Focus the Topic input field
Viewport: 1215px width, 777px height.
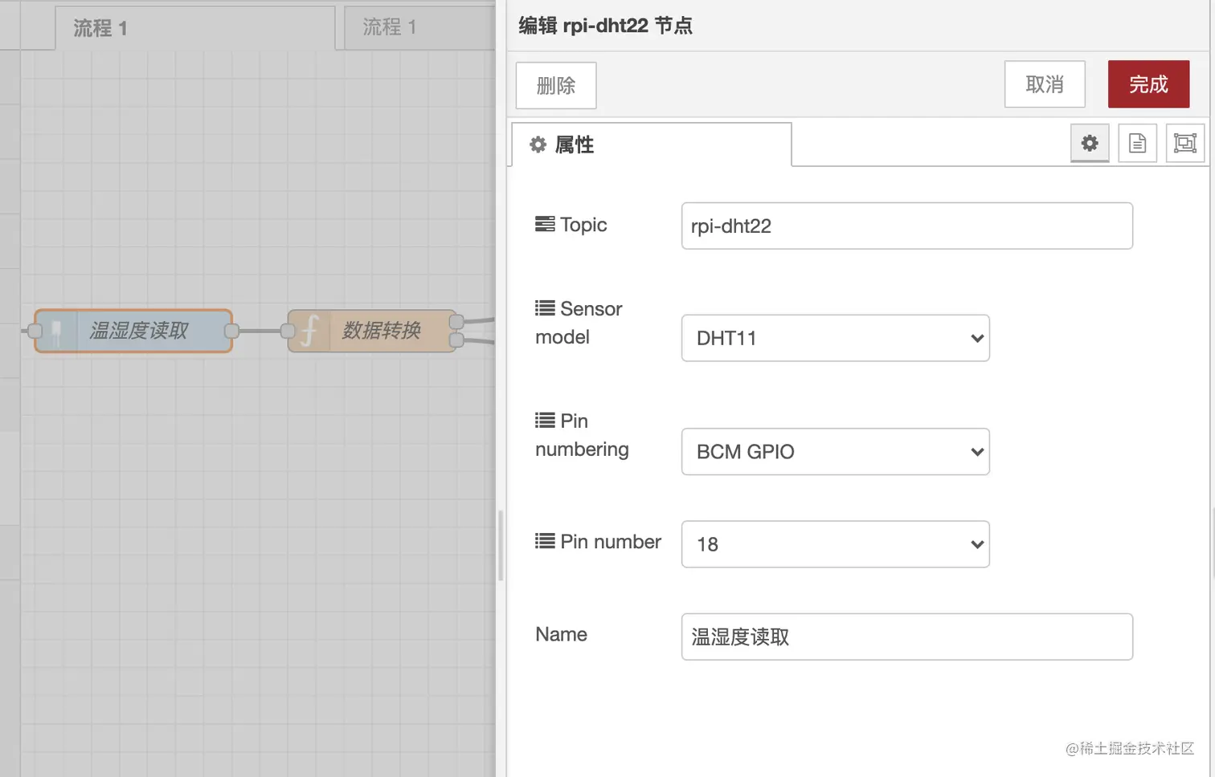(906, 226)
